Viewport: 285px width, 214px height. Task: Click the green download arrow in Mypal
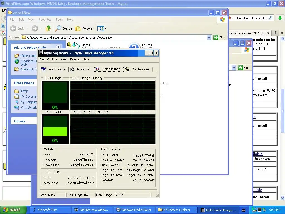click(x=280, y=18)
